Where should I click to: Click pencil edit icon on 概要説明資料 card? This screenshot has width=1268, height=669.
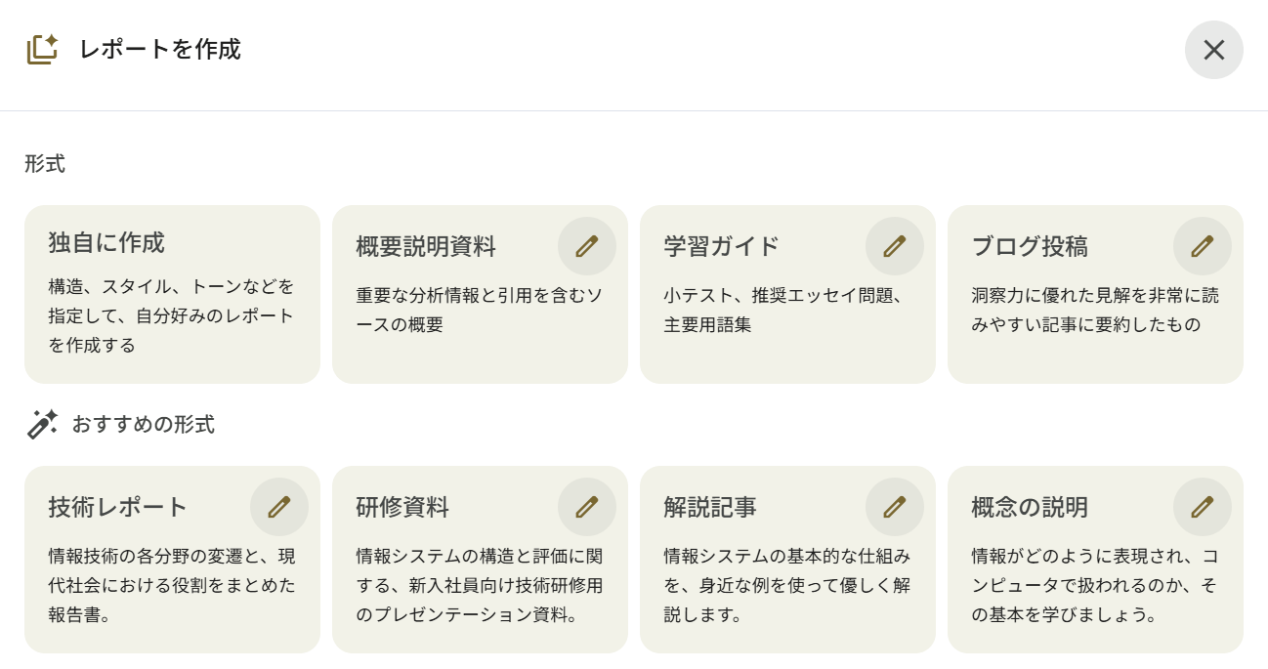click(x=587, y=246)
